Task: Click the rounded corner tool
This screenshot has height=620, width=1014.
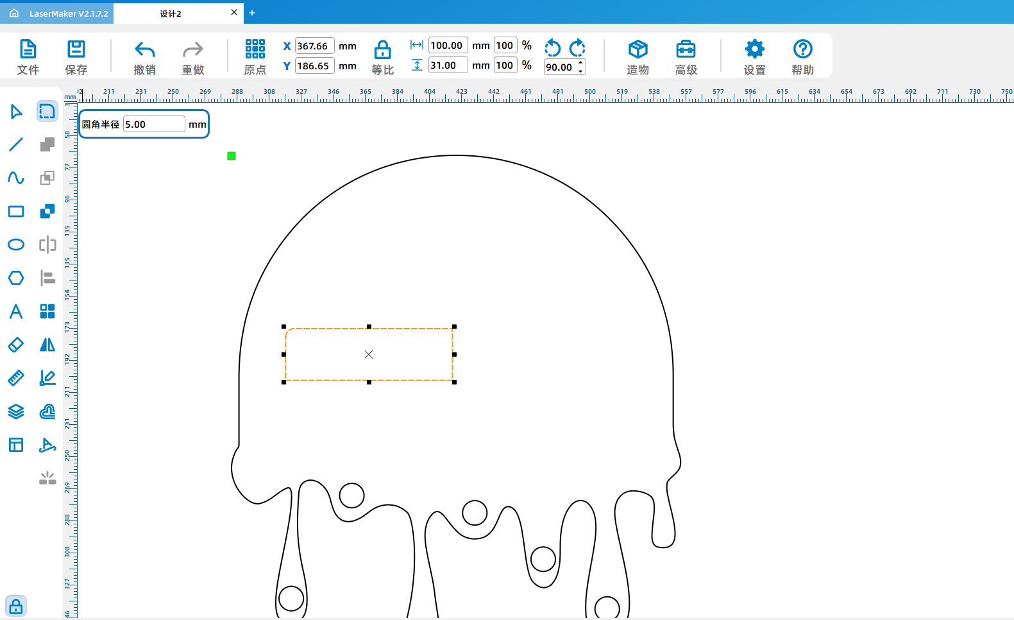Action: point(47,112)
